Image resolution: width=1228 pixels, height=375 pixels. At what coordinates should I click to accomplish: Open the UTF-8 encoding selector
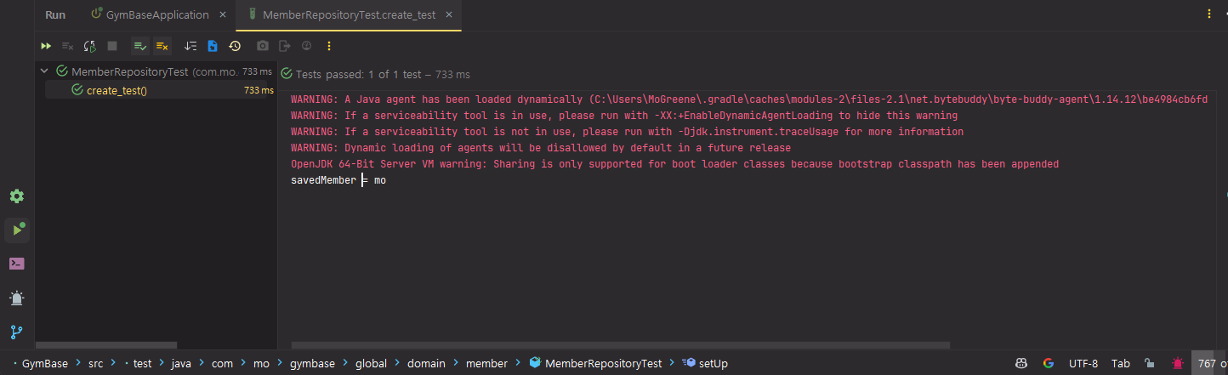pyautogui.click(x=1083, y=363)
